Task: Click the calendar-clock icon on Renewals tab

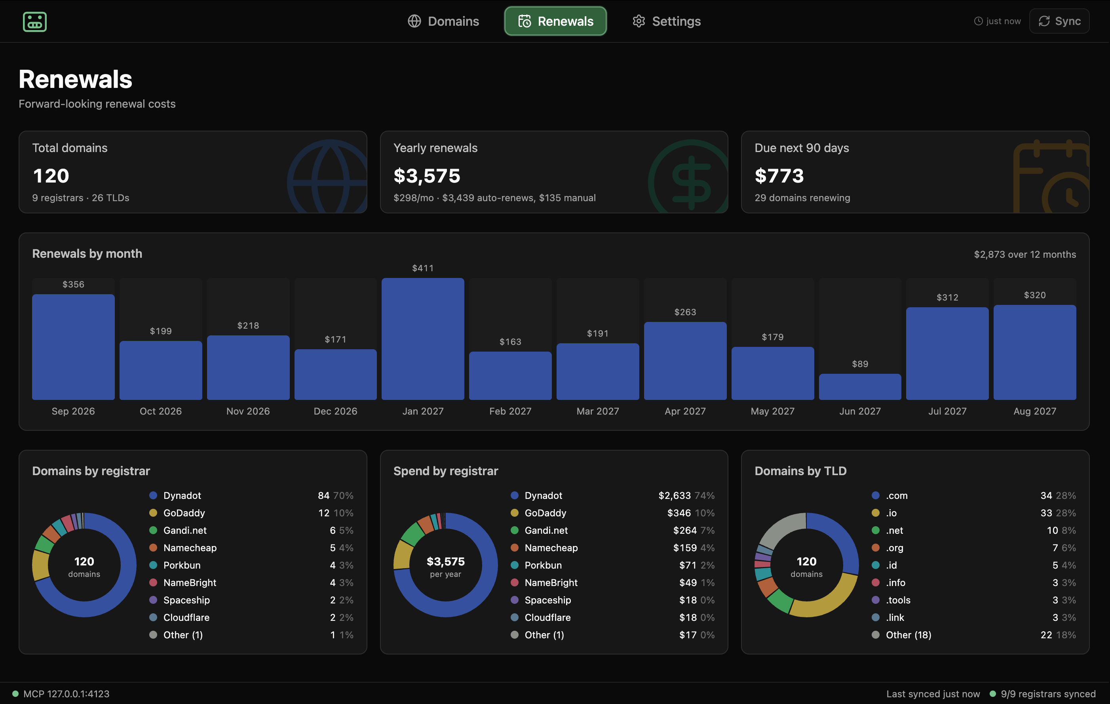Action: pyautogui.click(x=525, y=21)
